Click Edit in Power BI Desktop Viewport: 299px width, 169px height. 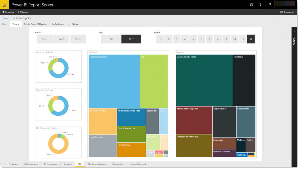(35, 24)
